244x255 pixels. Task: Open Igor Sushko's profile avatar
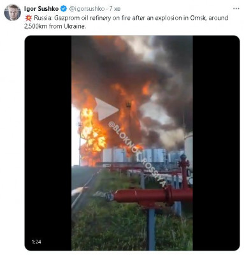12,13
